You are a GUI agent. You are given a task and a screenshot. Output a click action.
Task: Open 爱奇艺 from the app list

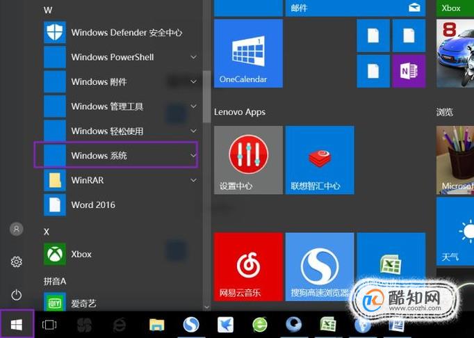tap(121, 303)
